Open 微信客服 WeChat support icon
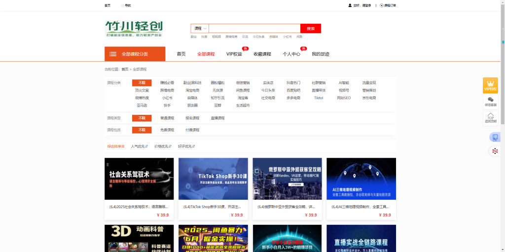 pyautogui.click(x=490, y=102)
